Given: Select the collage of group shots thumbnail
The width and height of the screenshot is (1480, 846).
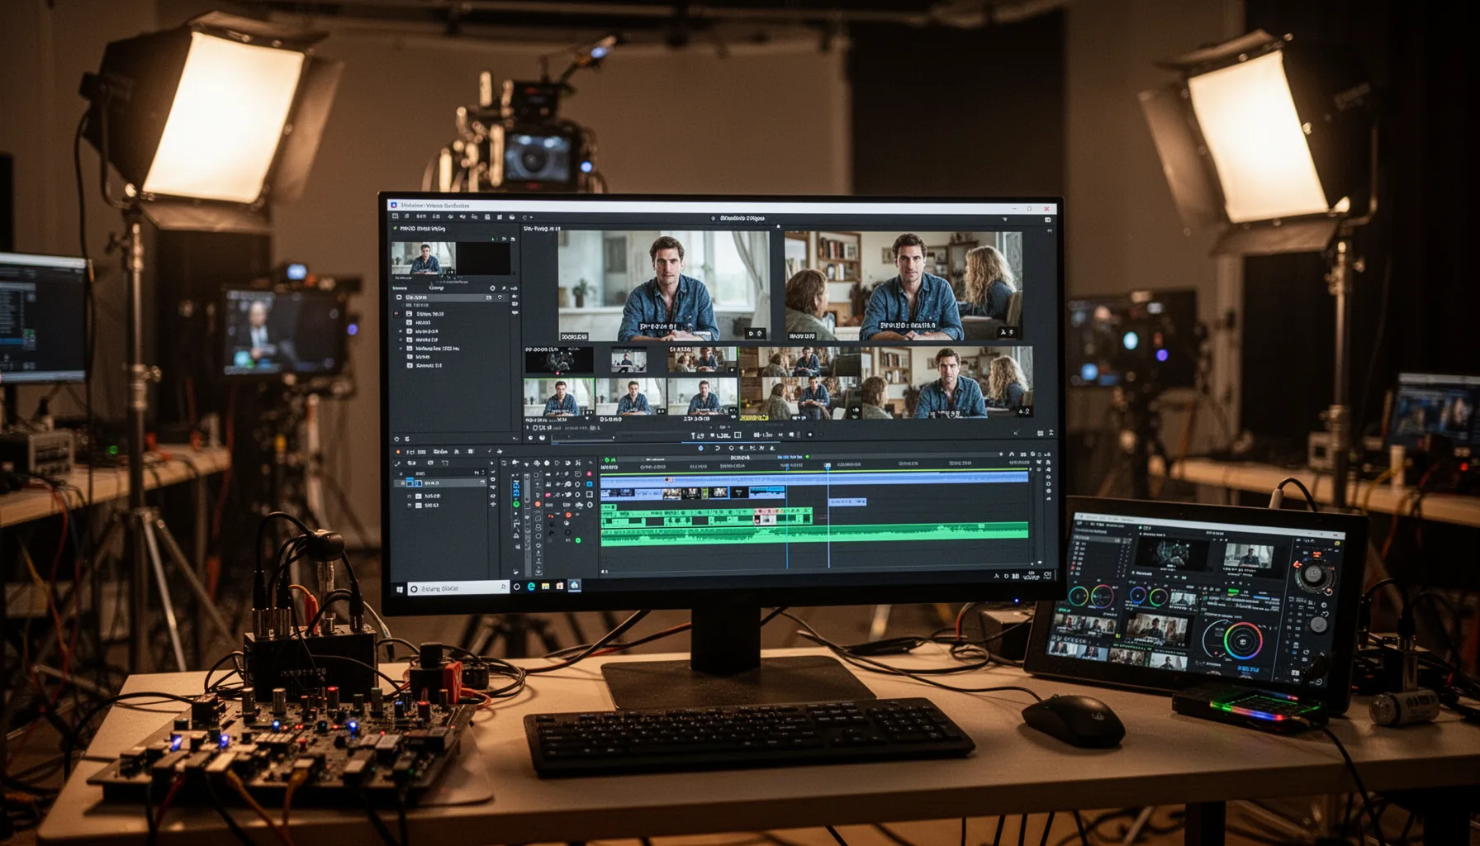Looking at the screenshot, I should (799, 383).
